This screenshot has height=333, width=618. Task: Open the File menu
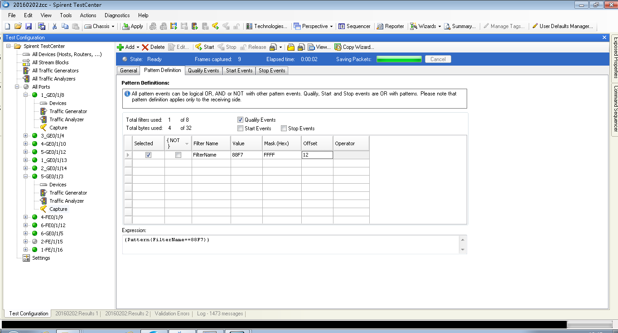(x=12, y=15)
